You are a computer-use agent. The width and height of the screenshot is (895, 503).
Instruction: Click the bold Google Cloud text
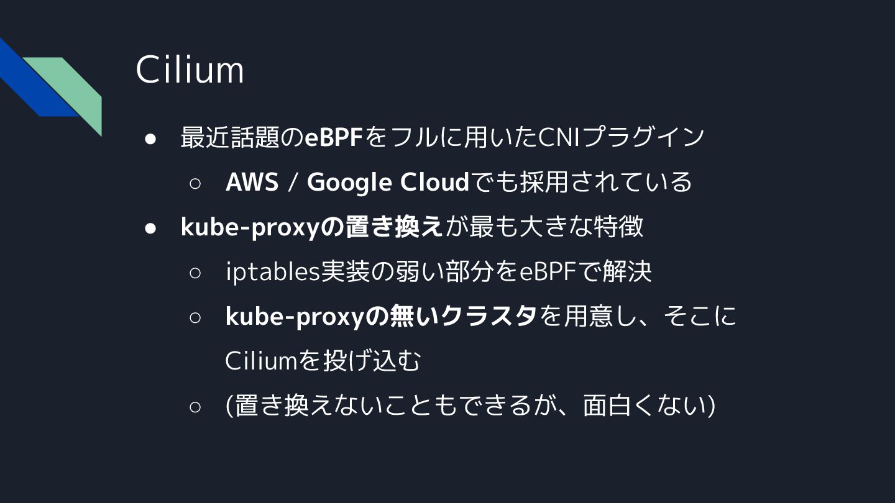tap(388, 183)
